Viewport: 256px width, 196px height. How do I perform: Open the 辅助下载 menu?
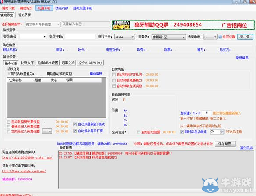point(8,8)
